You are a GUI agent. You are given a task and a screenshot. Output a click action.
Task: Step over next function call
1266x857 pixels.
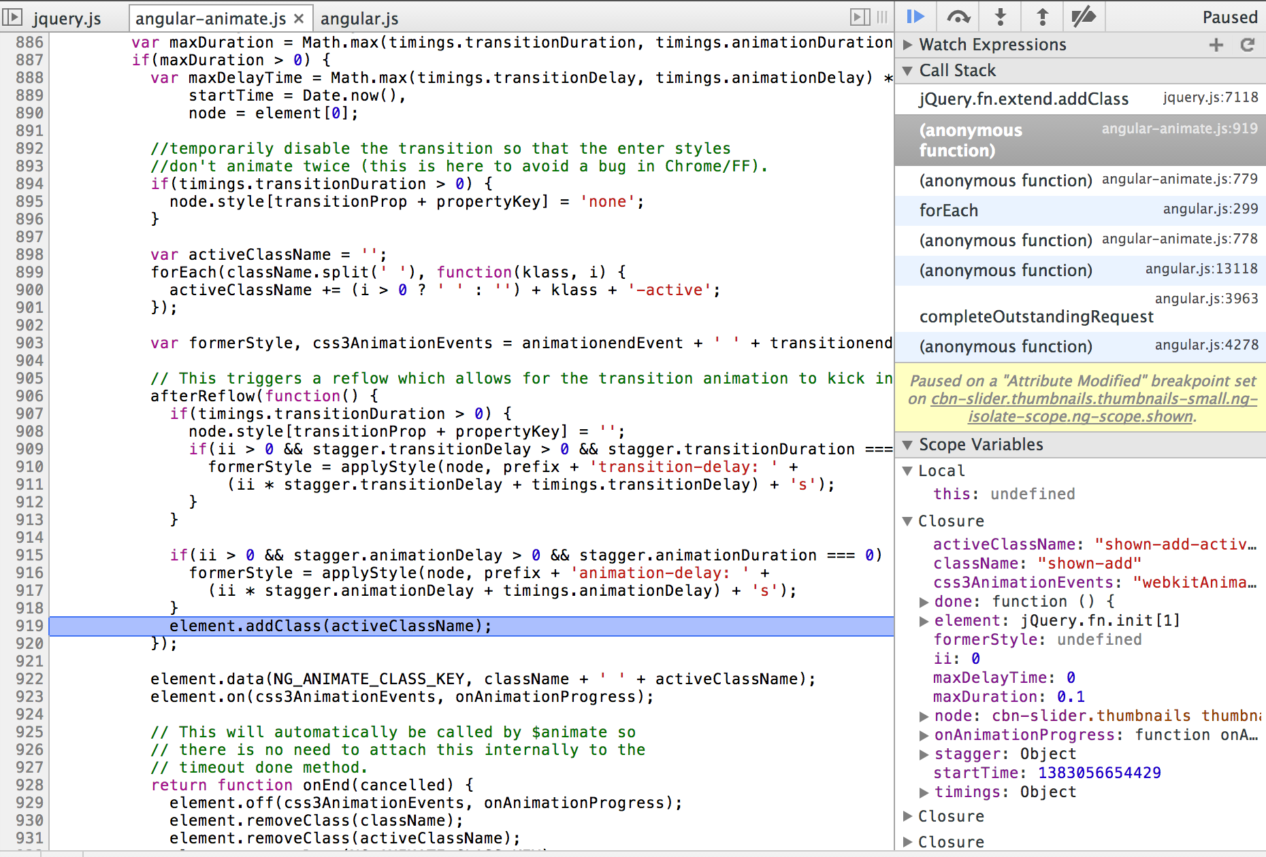click(x=958, y=16)
